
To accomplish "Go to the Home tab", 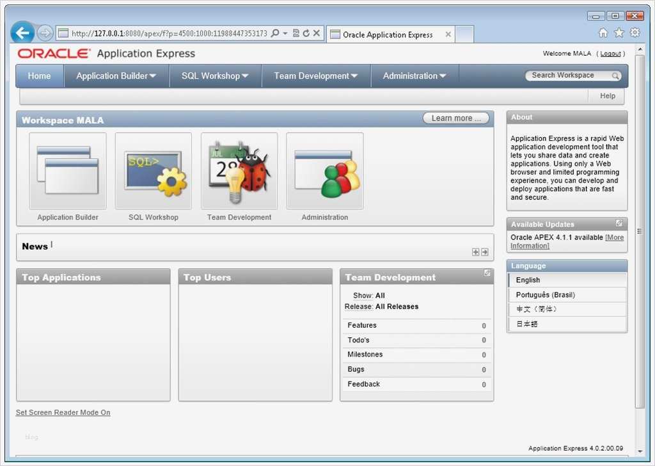I will (39, 76).
